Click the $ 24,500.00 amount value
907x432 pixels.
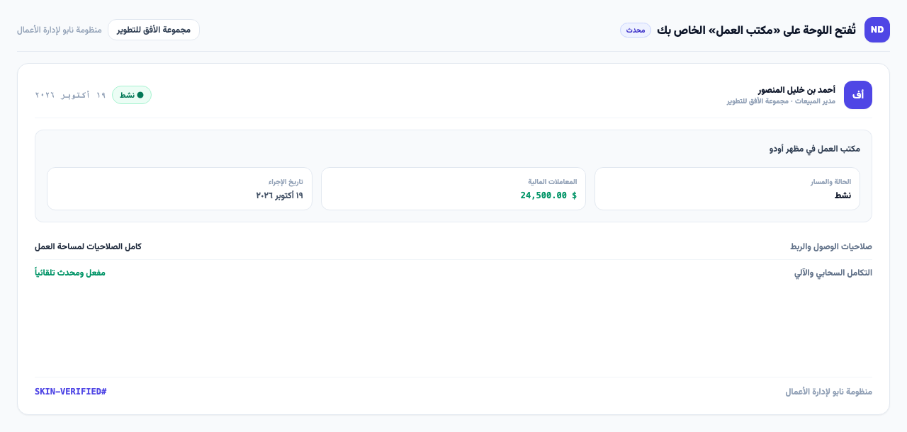pos(548,195)
